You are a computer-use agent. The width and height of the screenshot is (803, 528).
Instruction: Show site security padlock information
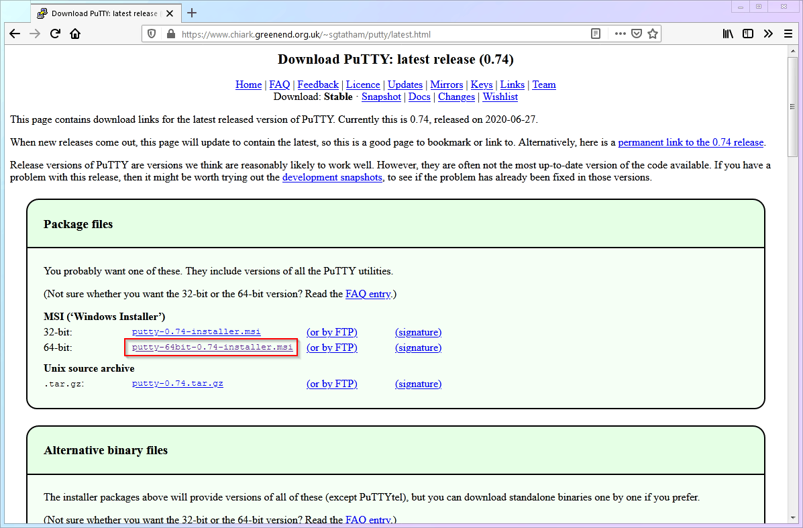point(170,34)
